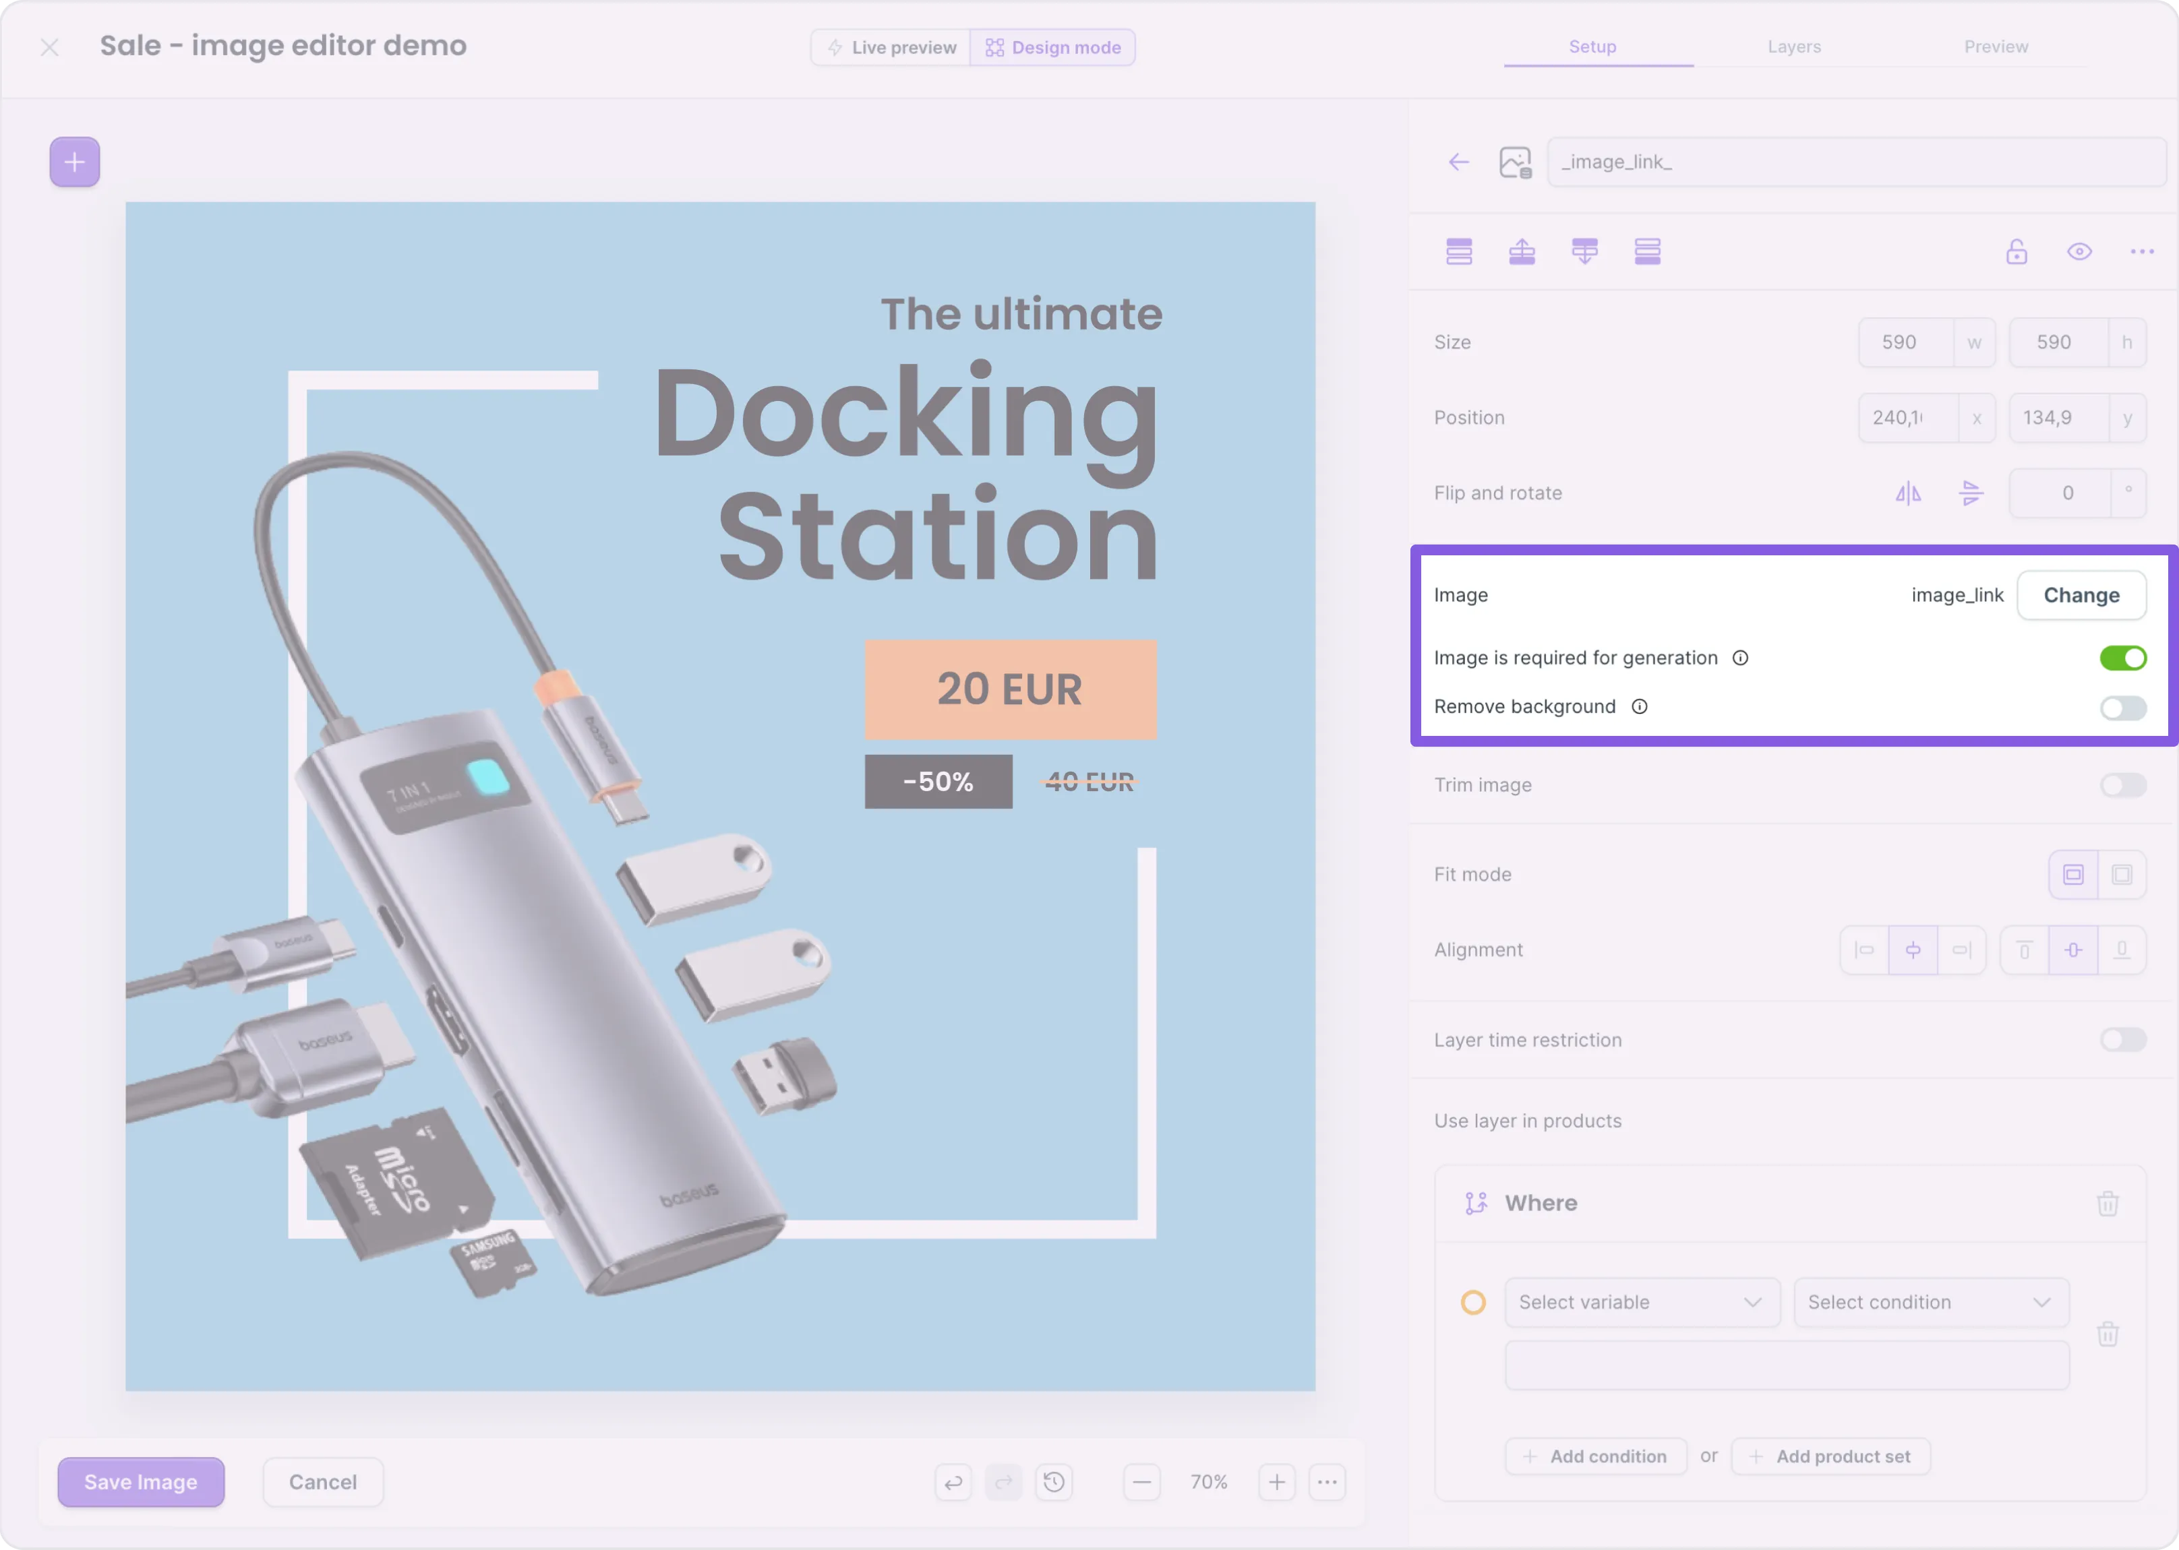Move layer down one level icon

pos(1585,251)
